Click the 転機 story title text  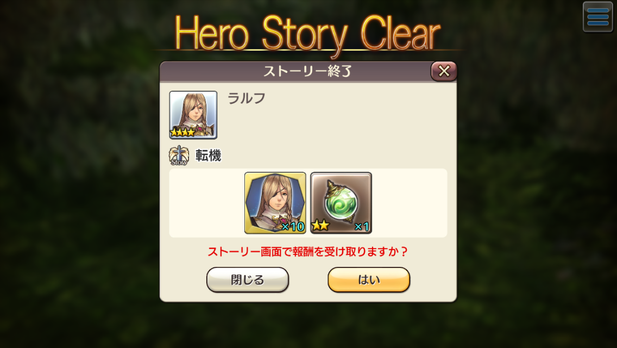point(209,156)
